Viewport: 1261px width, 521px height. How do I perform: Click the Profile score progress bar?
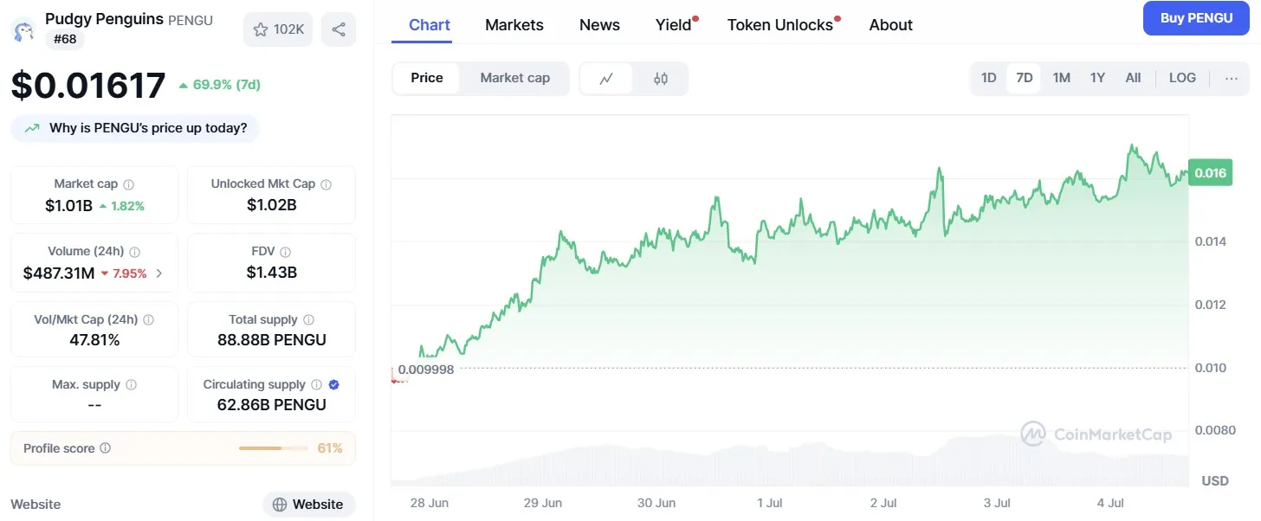(273, 448)
